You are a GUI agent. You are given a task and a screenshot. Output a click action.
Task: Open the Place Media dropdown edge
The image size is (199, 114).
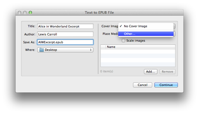[x=174, y=34]
